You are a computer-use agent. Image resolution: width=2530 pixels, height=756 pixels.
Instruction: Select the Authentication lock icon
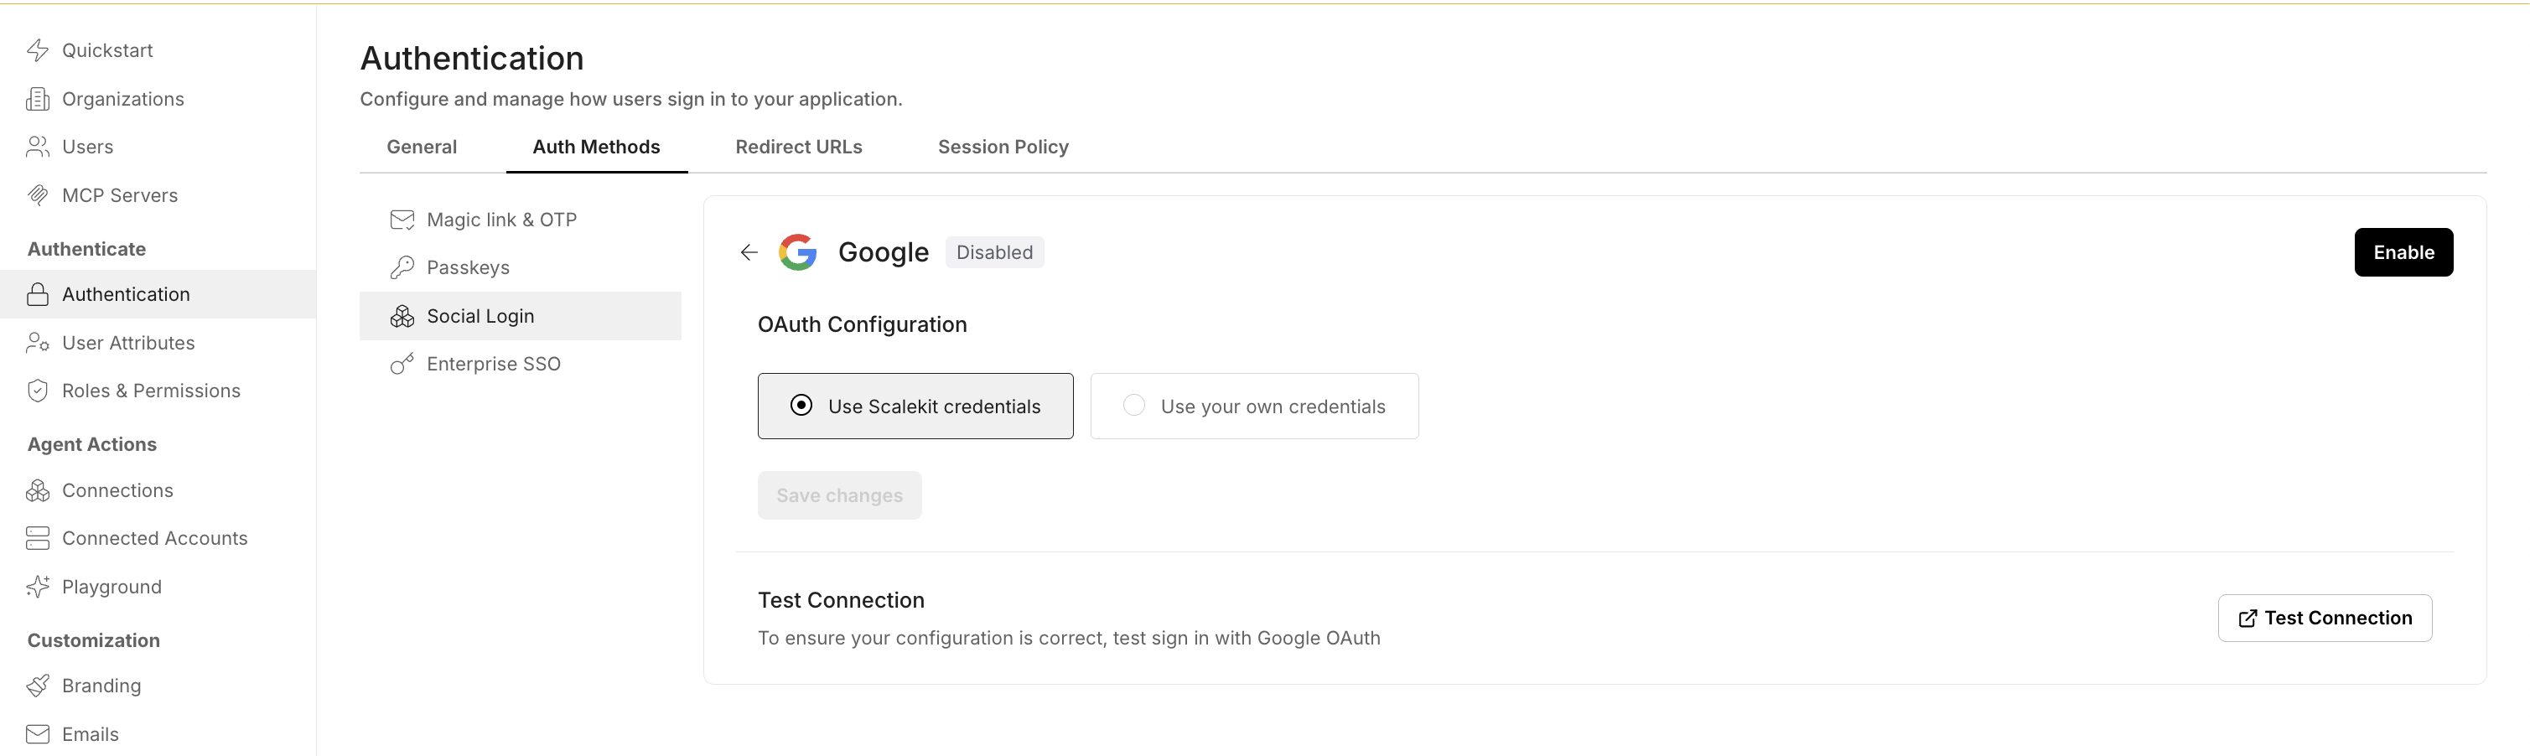pyautogui.click(x=38, y=293)
